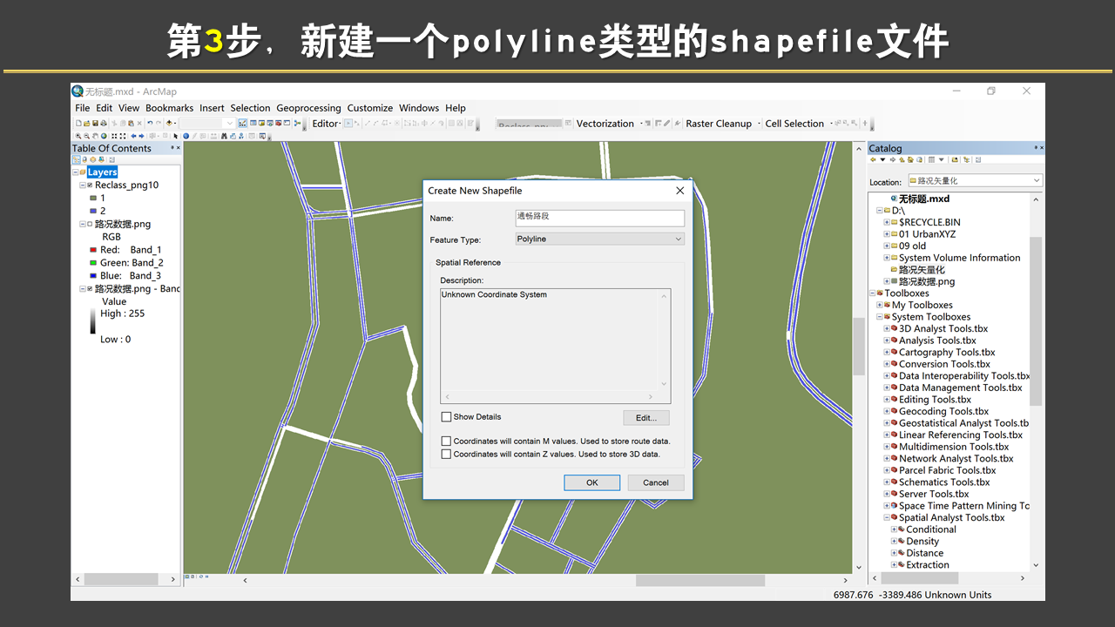The height and width of the screenshot is (627, 1115).
Task: Check the Show Details checkbox
Action: (x=447, y=416)
